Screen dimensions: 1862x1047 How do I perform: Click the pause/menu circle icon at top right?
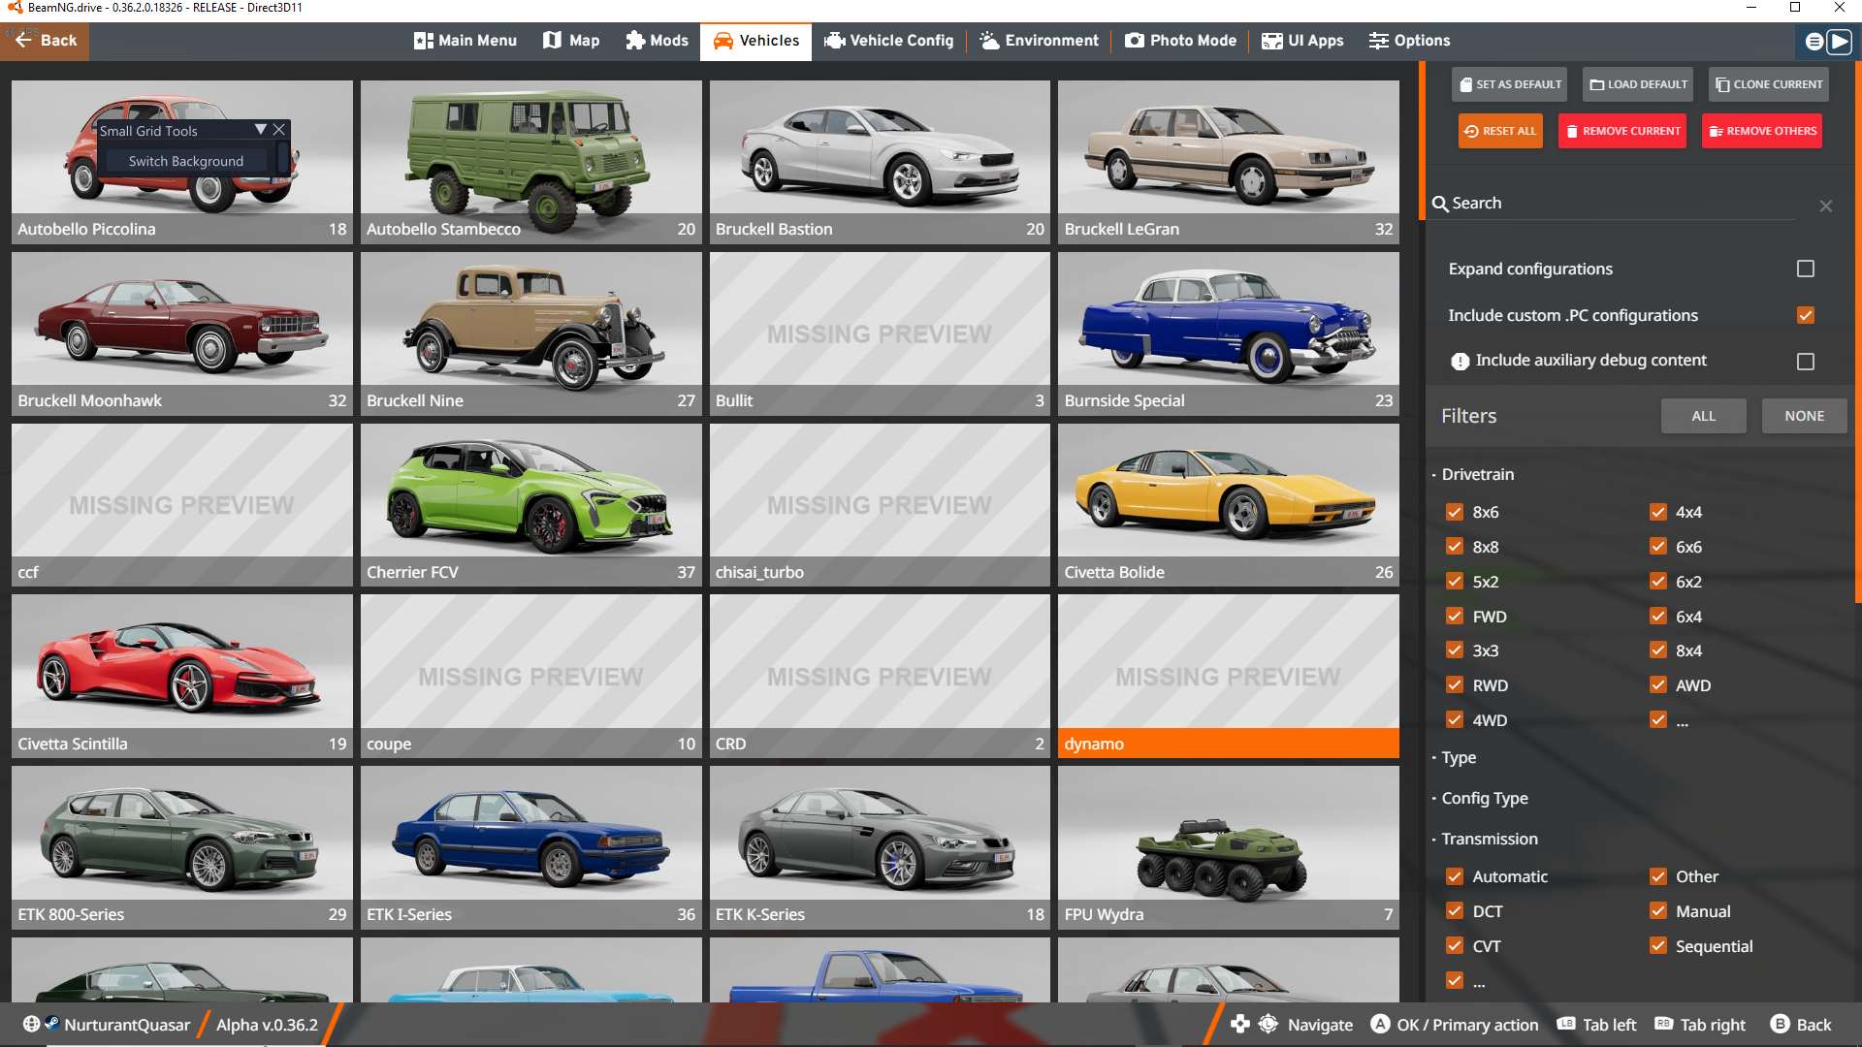1814,42
